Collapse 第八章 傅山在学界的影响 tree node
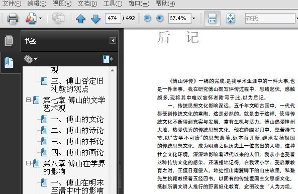This screenshot has width=298, height=194. [x=28, y=163]
